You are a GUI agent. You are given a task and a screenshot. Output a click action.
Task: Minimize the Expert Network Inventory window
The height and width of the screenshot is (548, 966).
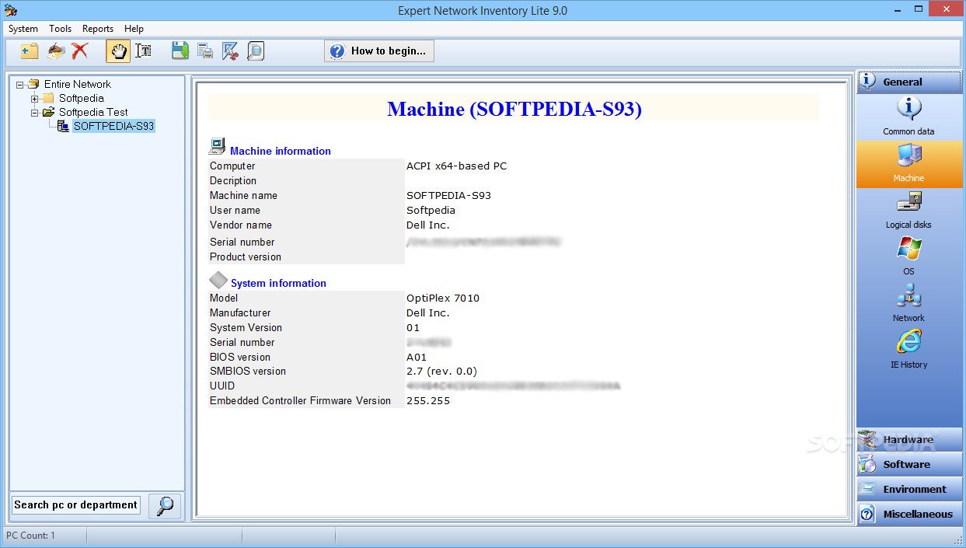tap(898, 9)
